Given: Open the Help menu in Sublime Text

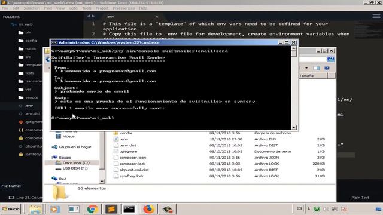Looking at the screenshot, I should 143,8.
